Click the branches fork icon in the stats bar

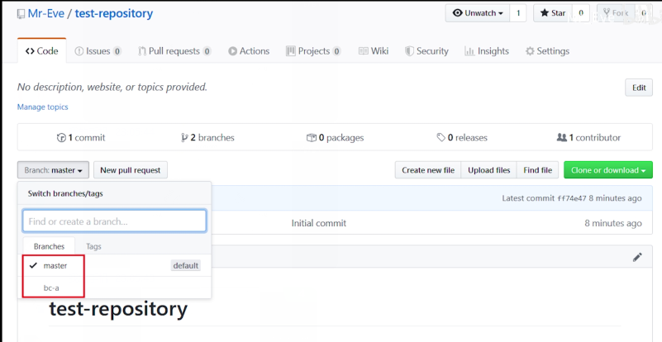tap(184, 138)
